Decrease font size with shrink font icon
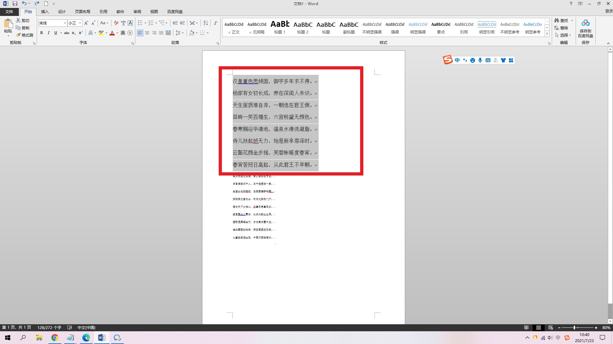 click(x=93, y=23)
